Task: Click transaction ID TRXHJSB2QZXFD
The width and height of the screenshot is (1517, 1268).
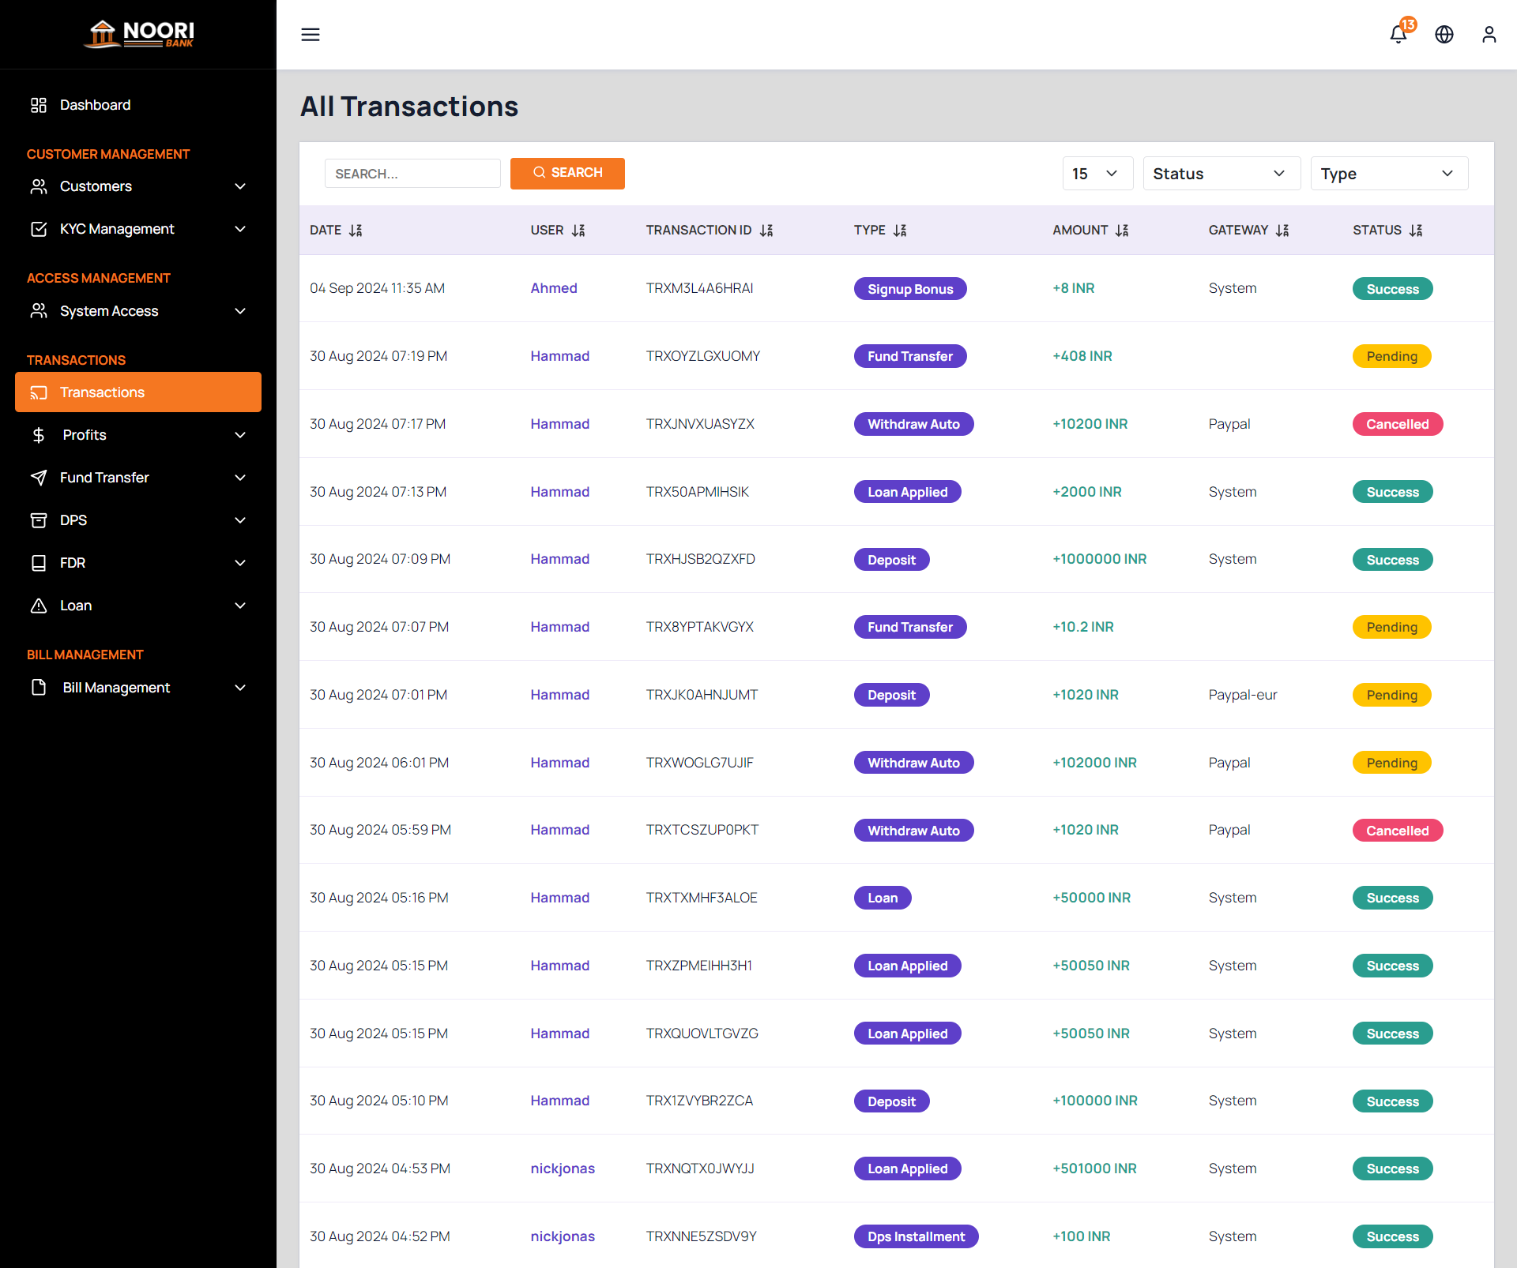Action: [x=700, y=559]
